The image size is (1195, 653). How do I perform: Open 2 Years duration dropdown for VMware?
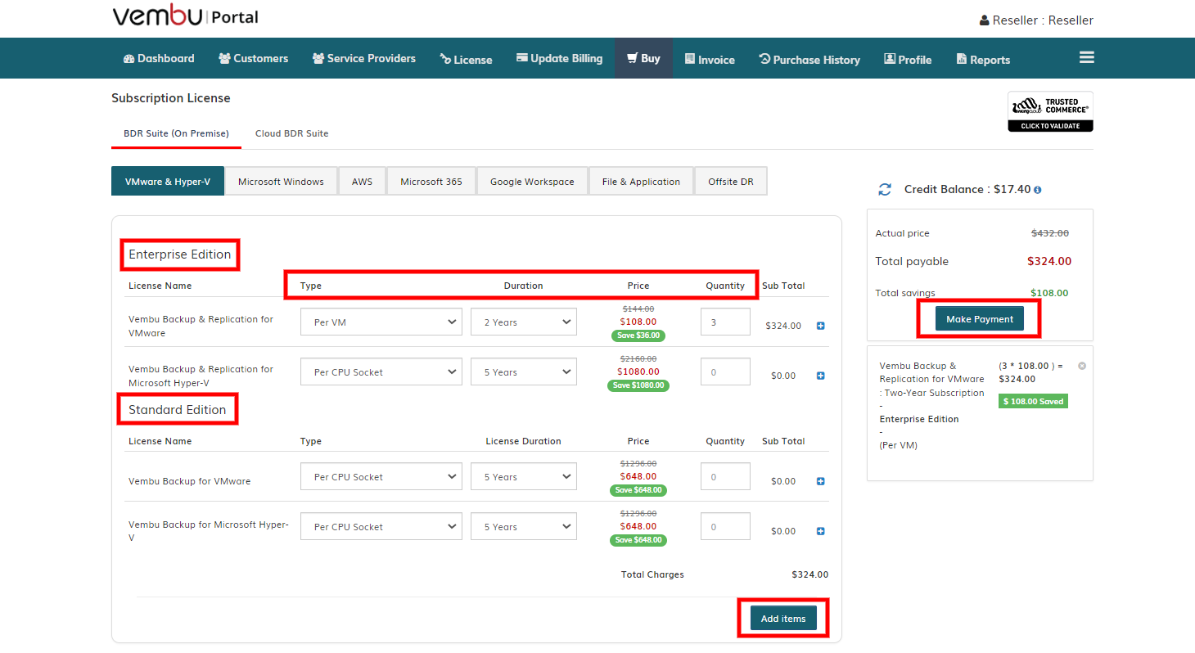(x=524, y=322)
